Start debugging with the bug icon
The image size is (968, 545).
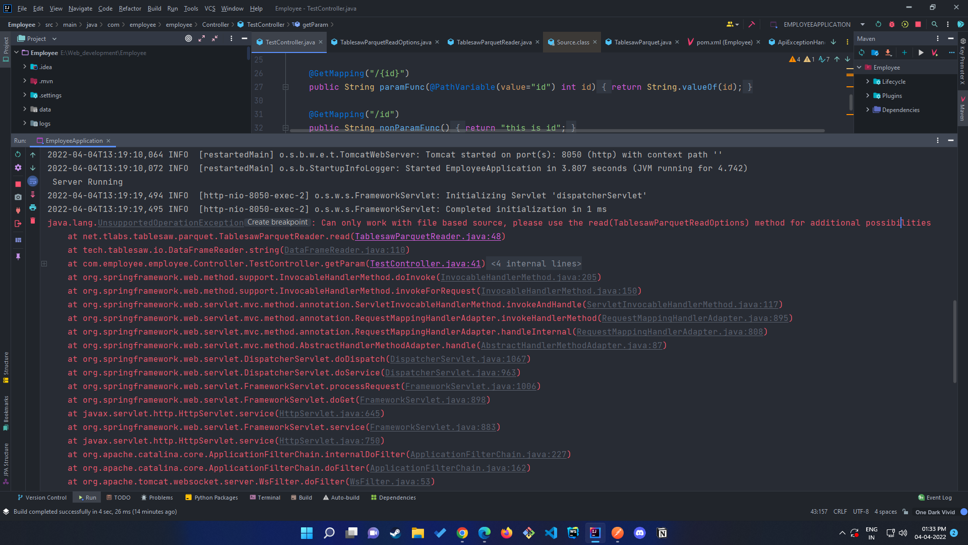[x=892, y=24]
